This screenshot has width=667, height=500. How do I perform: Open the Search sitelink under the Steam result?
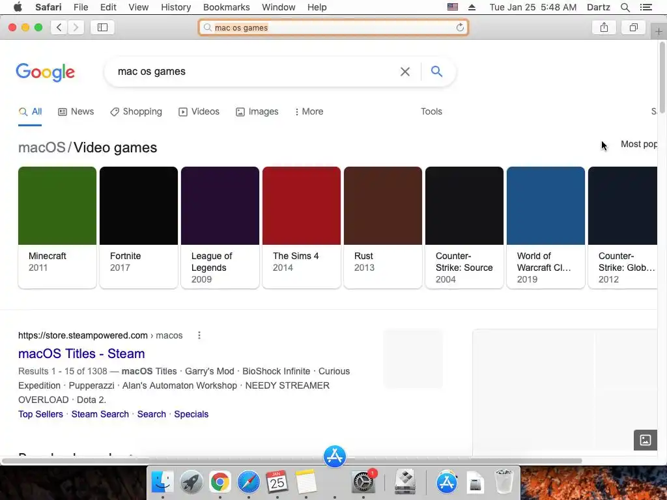click(151, 414)
